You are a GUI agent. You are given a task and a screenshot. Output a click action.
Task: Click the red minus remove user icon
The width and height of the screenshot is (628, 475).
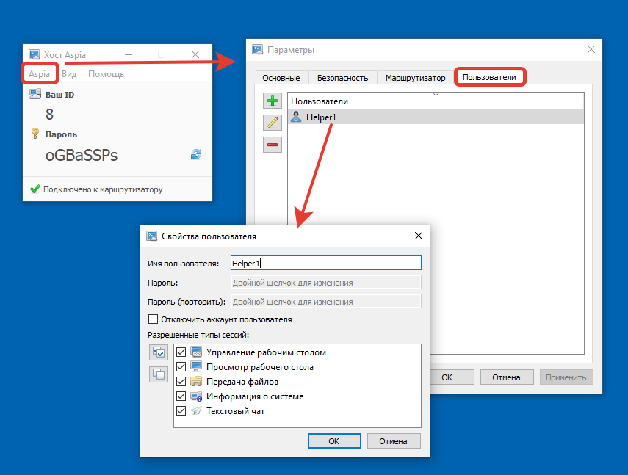point(273,145)
